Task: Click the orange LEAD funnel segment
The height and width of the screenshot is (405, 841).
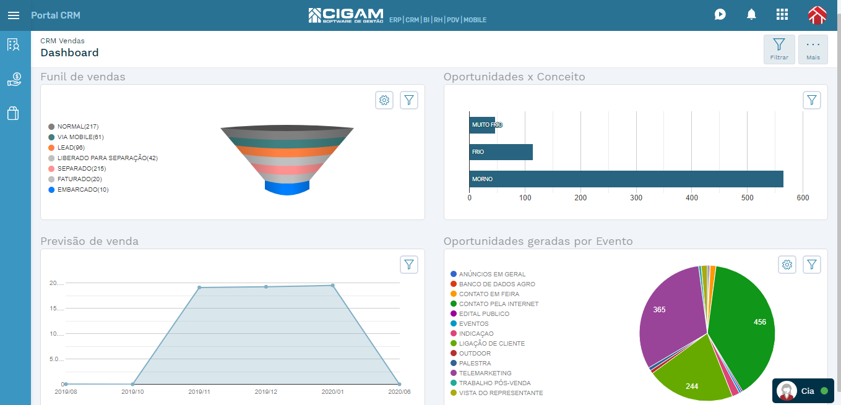Action: [287, 151]
